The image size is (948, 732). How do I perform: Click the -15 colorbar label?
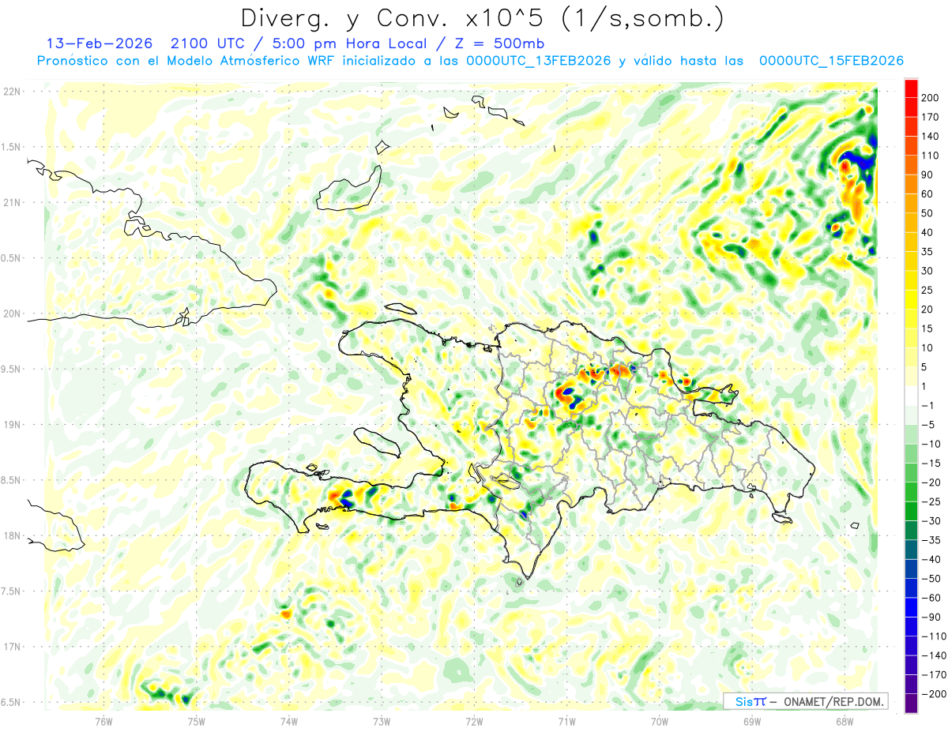(933, 464)
